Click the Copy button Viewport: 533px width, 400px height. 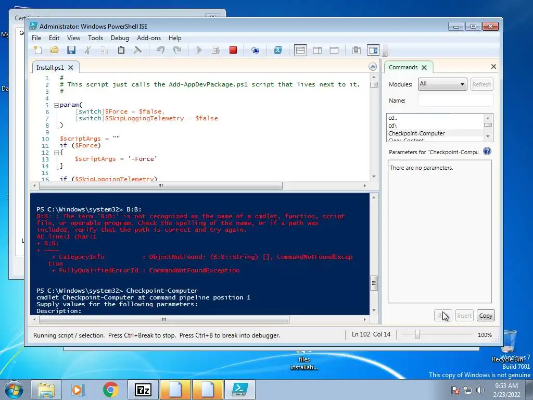486,316
